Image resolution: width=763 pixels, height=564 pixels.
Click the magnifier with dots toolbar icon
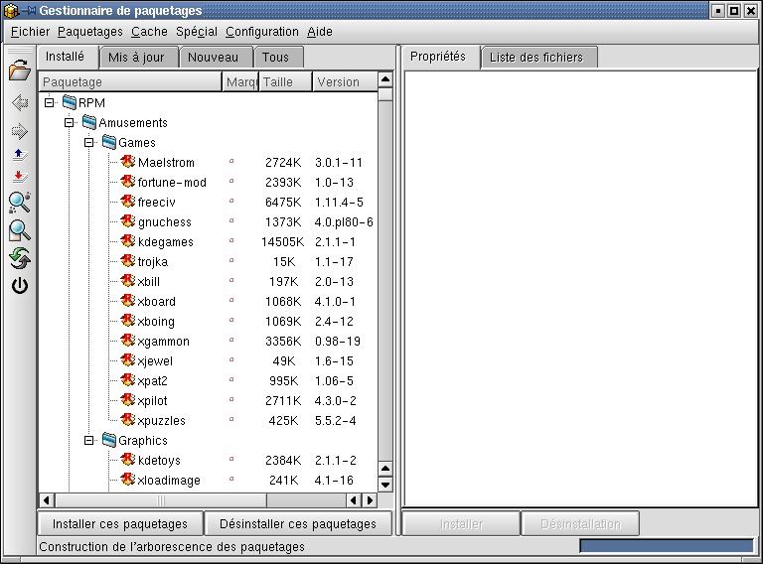point(19,204)
